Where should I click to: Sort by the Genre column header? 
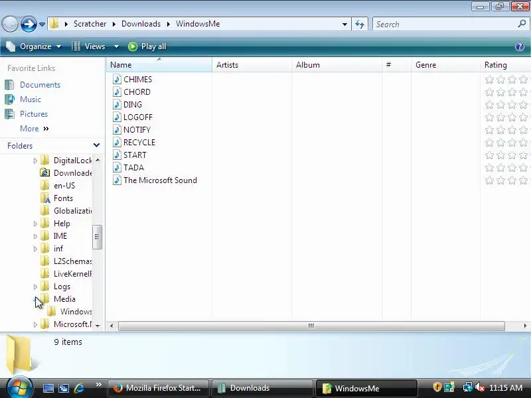tap(445, 64)
